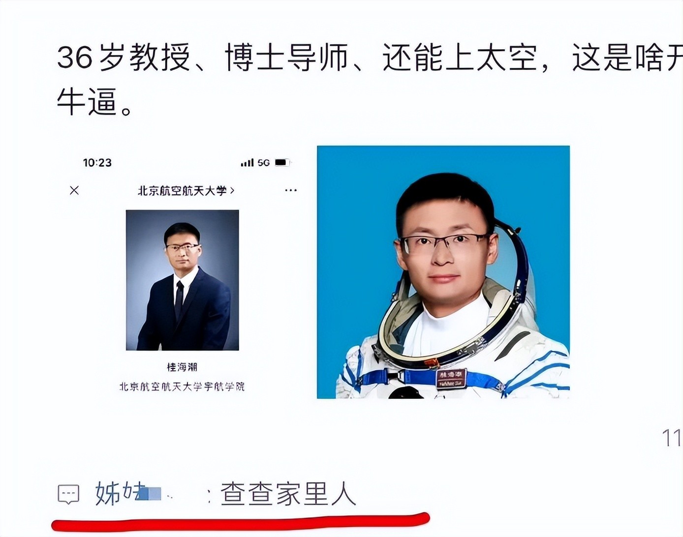Click the comment bubble icon

68,494
